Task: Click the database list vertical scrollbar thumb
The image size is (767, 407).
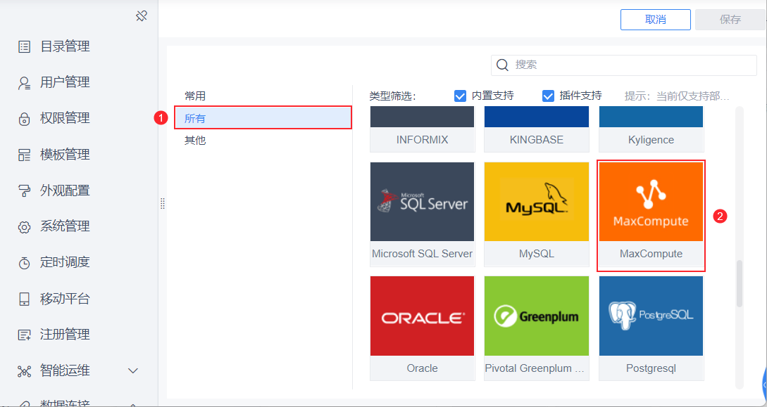Action: click(740, 283)
